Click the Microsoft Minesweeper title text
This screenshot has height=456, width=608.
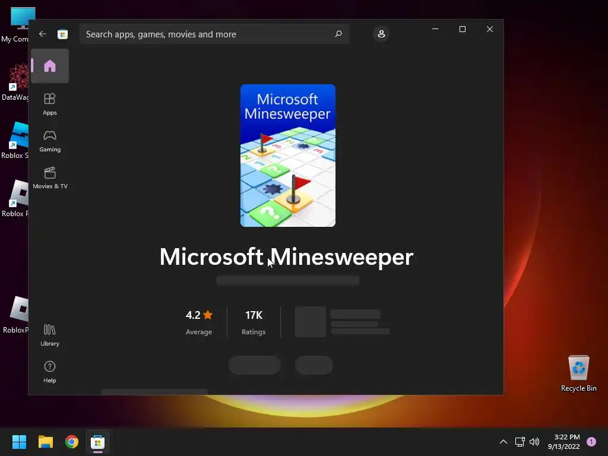pos(287,256)
